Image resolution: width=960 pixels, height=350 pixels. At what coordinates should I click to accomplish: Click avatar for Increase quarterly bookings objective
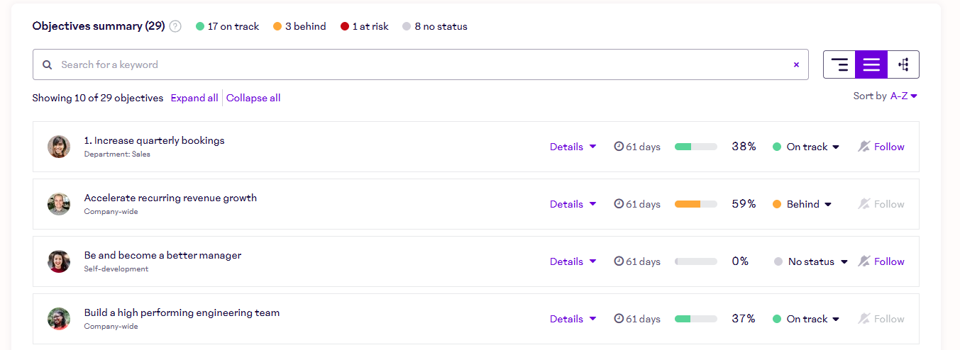point(59,147)
